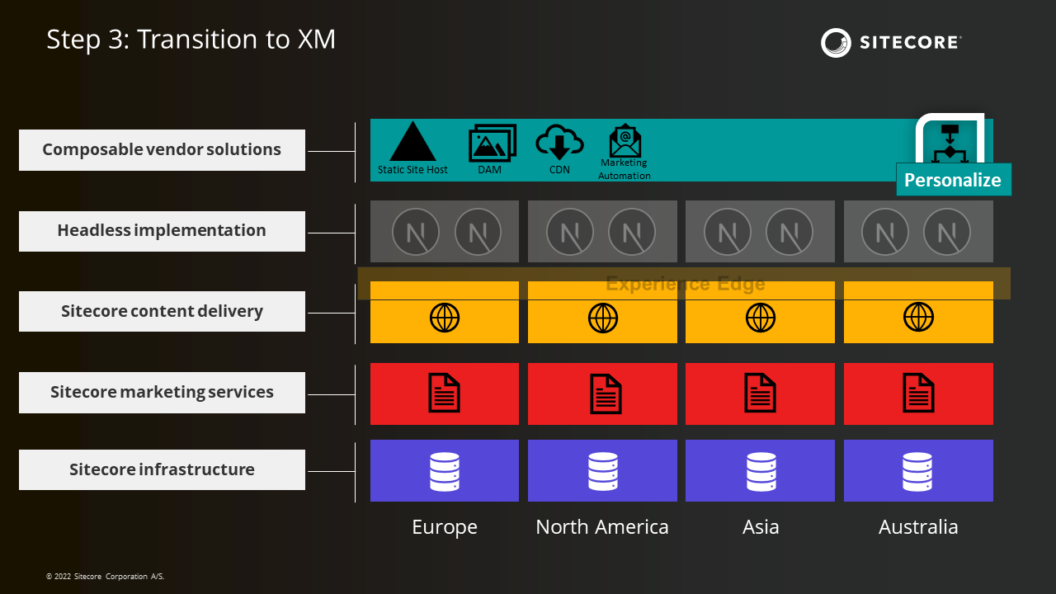Screen dimensions: 1056x594
Task: Click the globe icon above Australia
Action: (918, 317)
